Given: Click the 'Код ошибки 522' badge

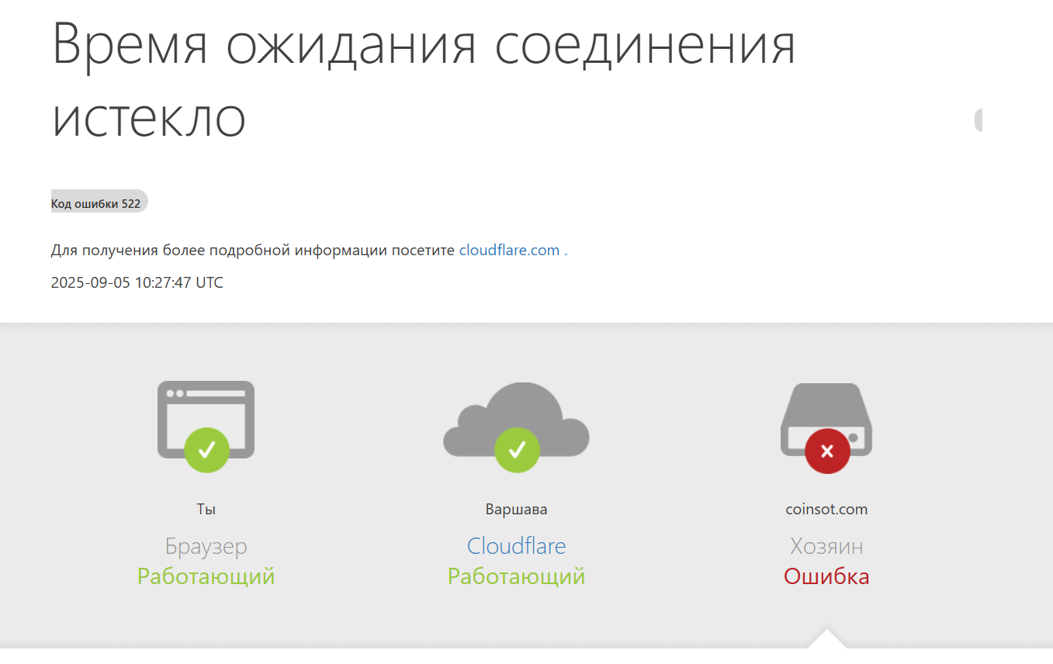Looking at the screenshot, I should click(99, 202).
